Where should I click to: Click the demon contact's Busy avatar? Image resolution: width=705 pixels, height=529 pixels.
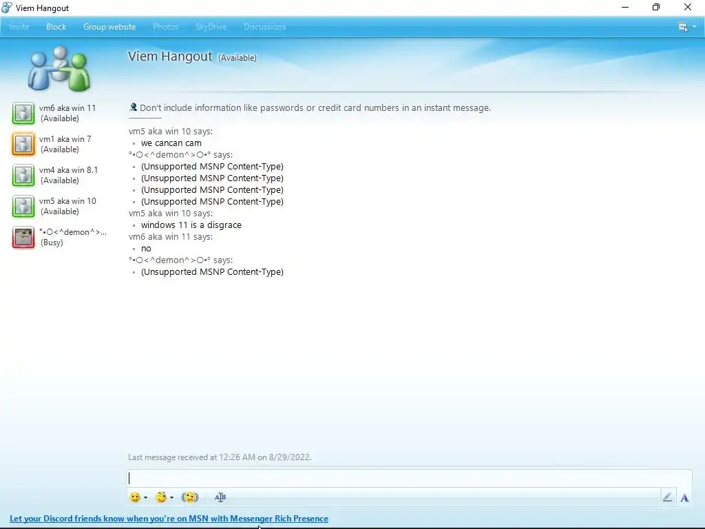[23, 237]
